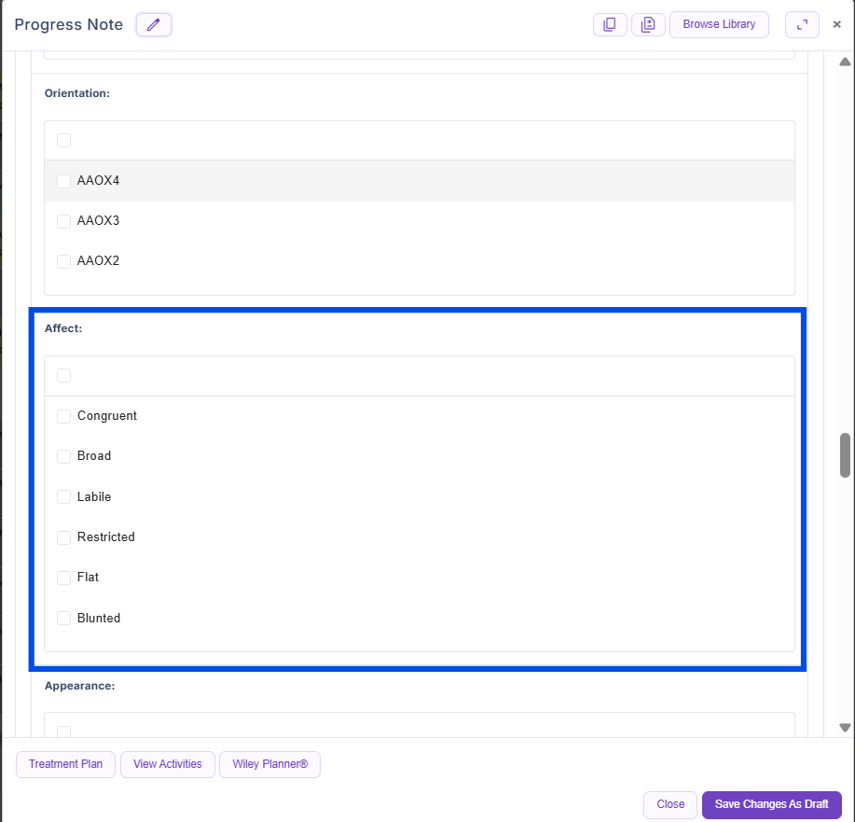Open Browse Library
Viewport: 855px width, 822px height.
[719, 24]
